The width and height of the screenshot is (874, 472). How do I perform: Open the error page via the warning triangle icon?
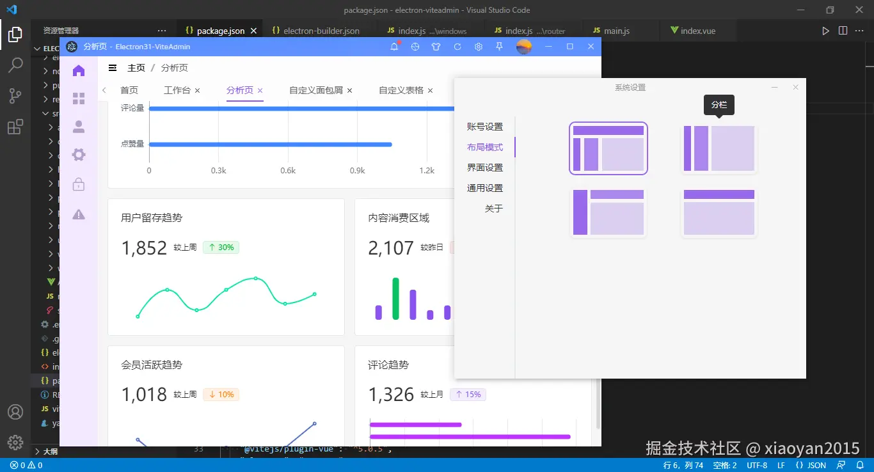tap(78, 214)
